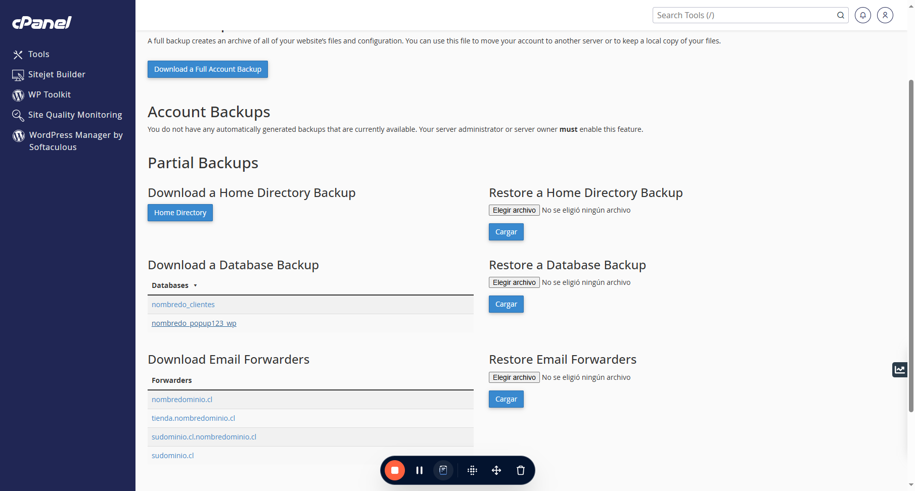Click the Home Directory download button
Screen dimensions: 915x491
coord(180,213)
